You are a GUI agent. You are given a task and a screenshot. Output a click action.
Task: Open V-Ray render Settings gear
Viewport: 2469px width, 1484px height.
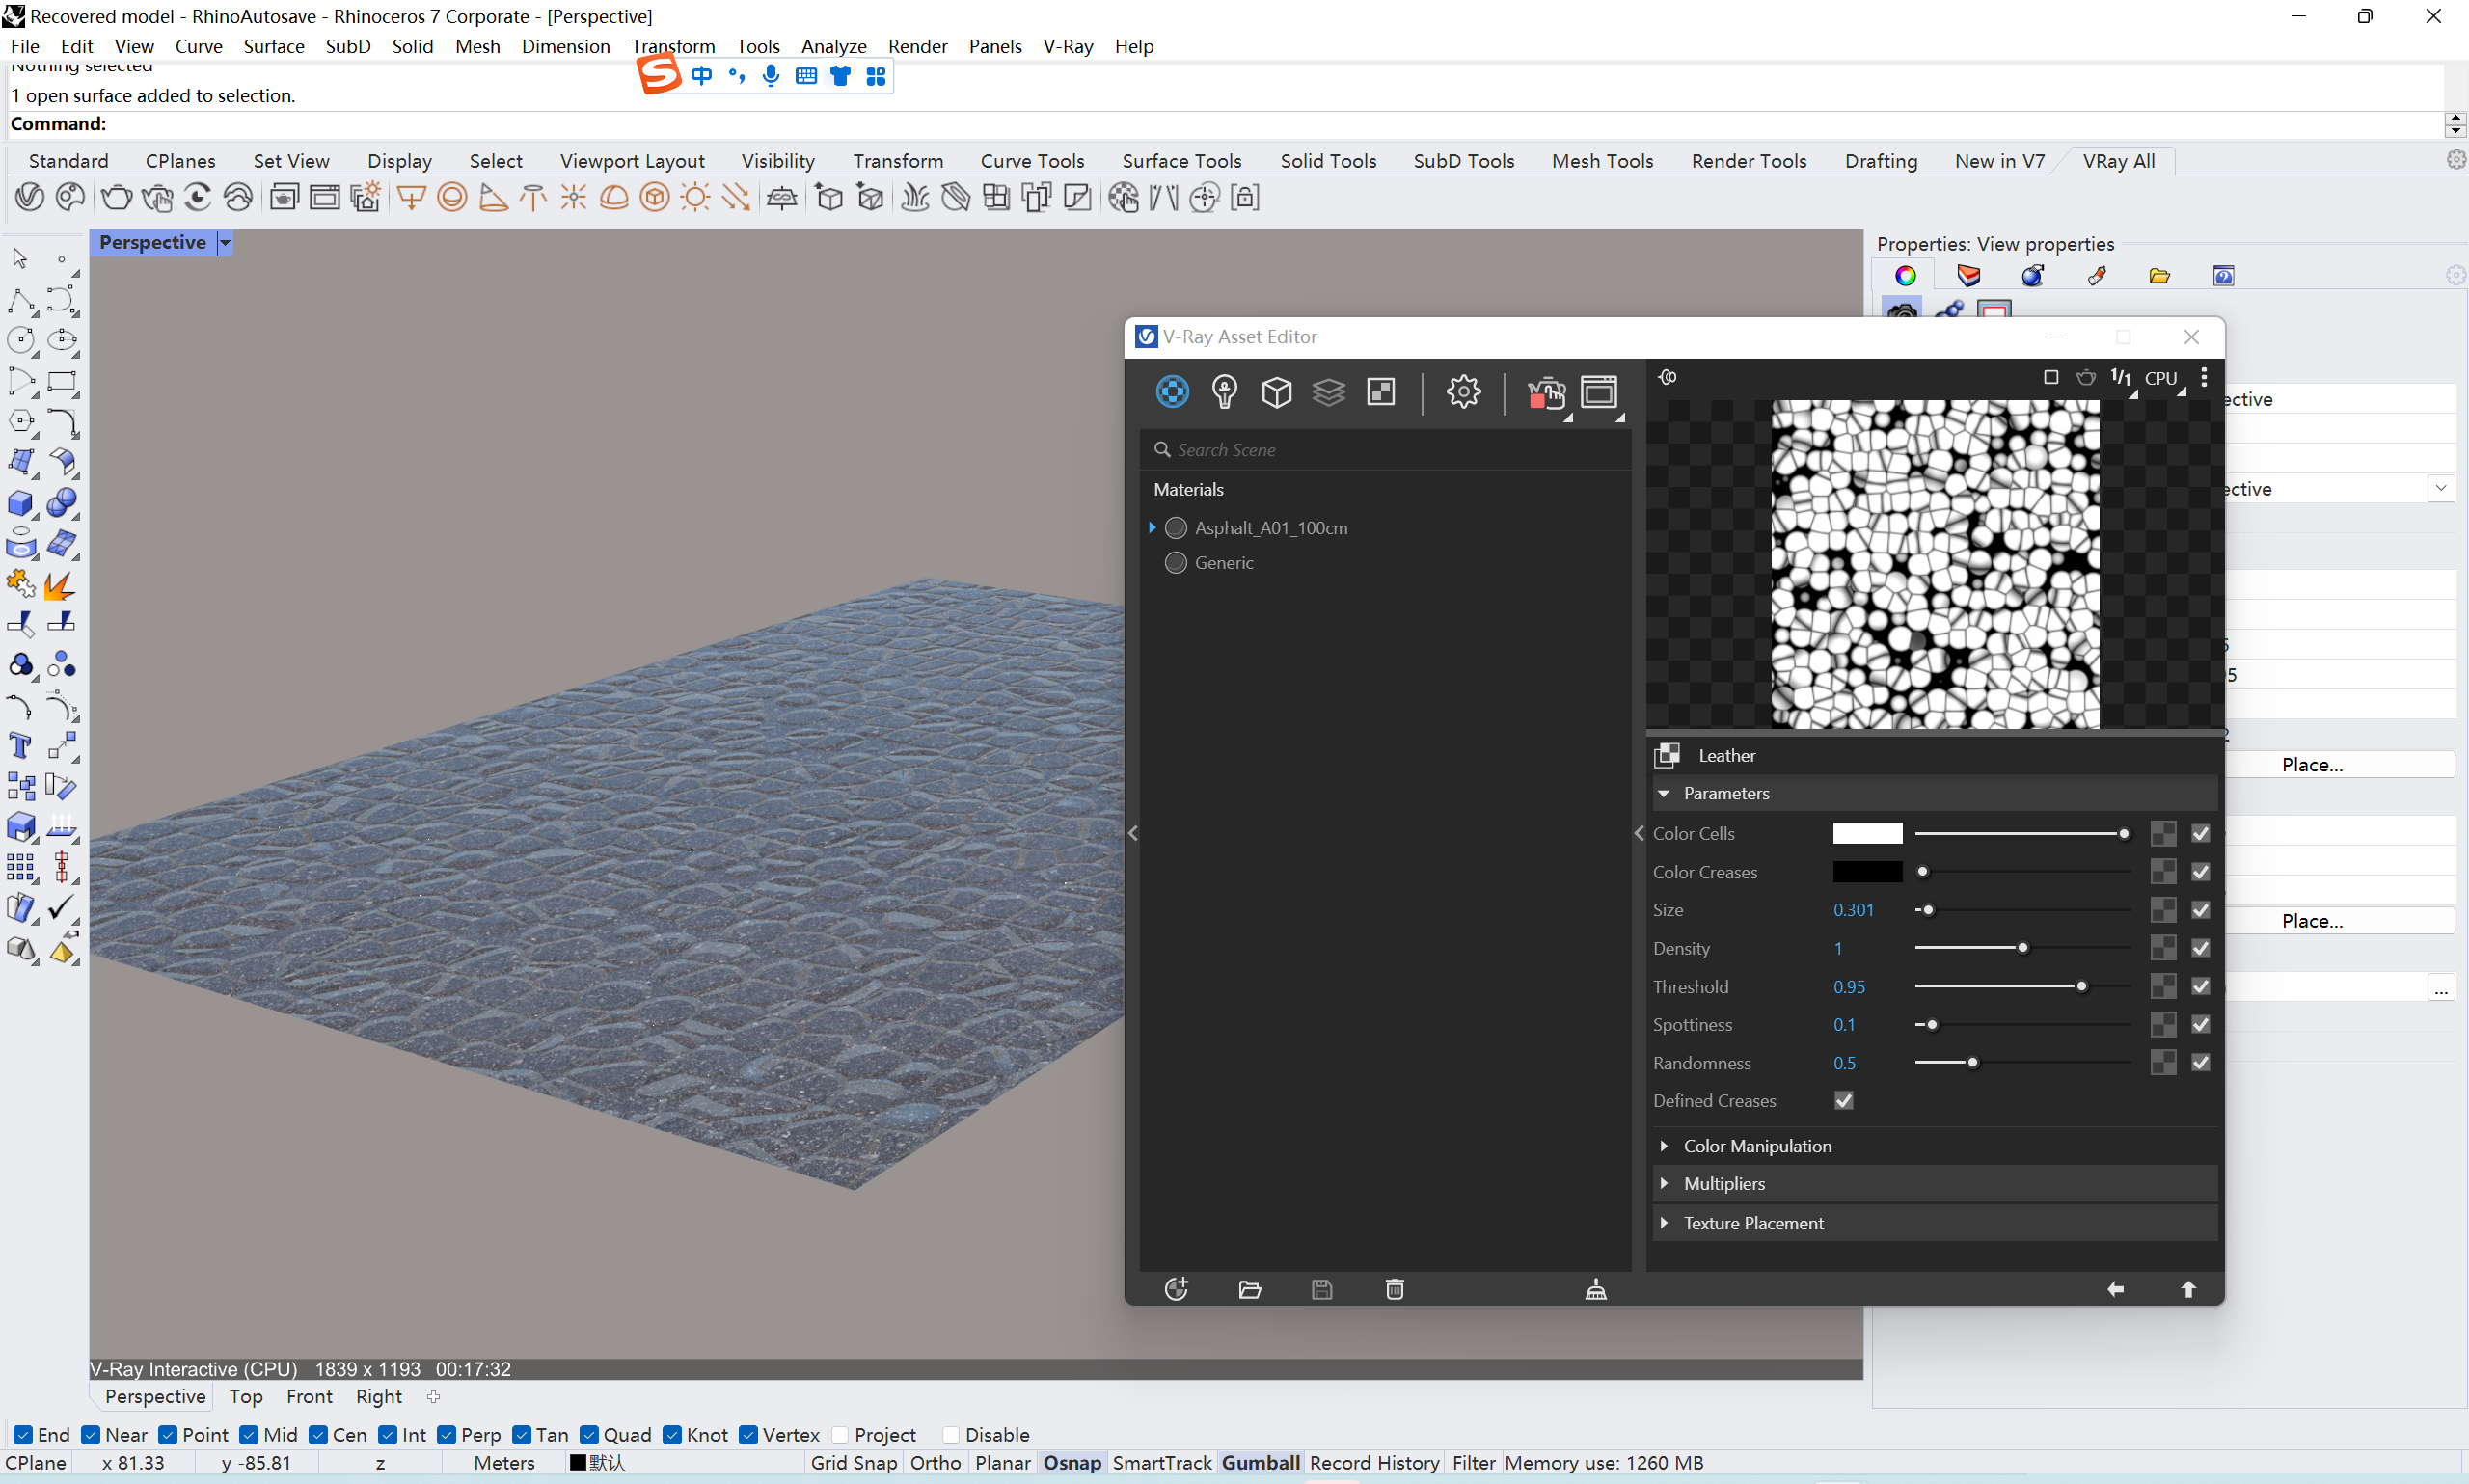1464,392
